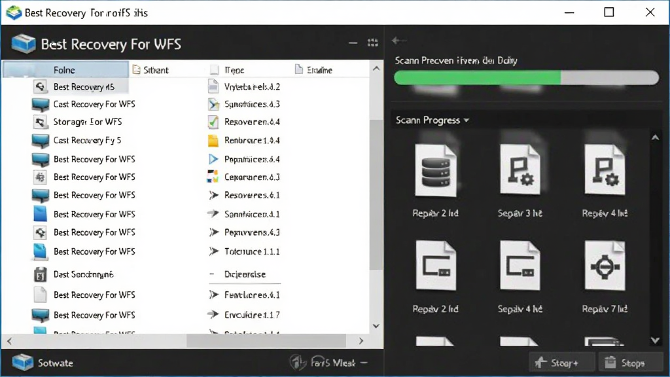Click the green check icon for Resoveren.6.4
670x377 pixels.
pyautogui.click(x=213, y=122)
